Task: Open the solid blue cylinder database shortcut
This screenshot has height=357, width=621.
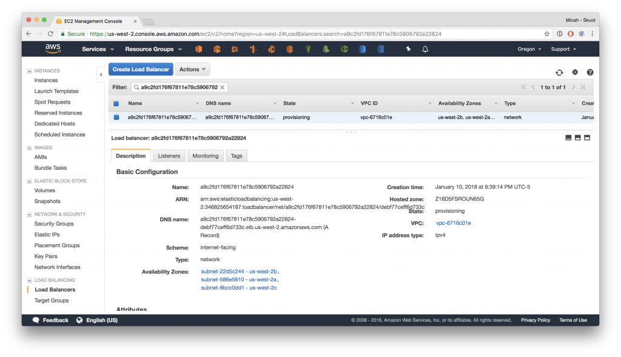Action: click(x=363, y=49)
